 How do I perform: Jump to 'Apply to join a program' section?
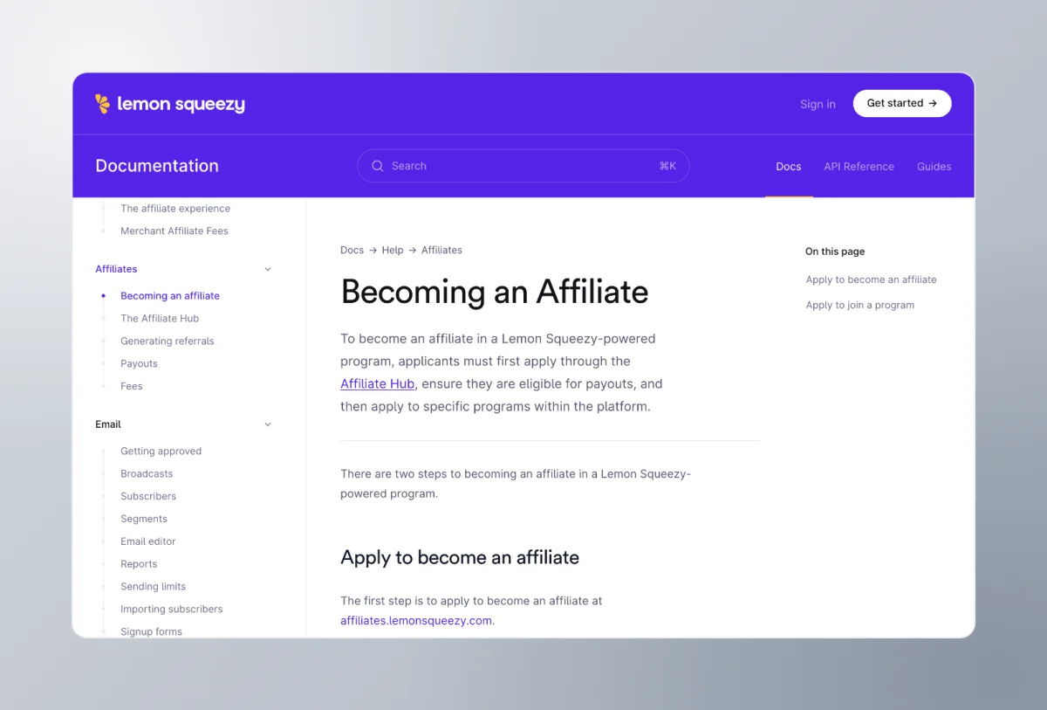860,305
